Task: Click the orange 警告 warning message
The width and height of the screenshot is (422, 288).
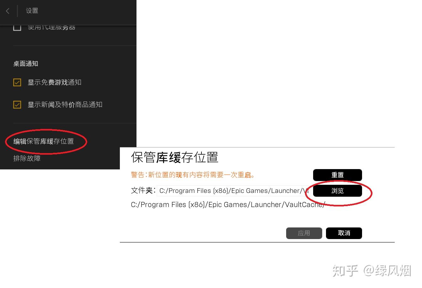Action: (x=192, y=175)
